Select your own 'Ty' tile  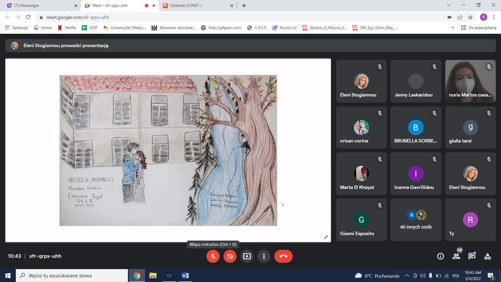pos(470,220)
